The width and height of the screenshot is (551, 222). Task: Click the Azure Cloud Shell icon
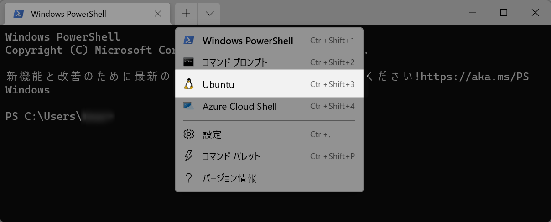189,106
